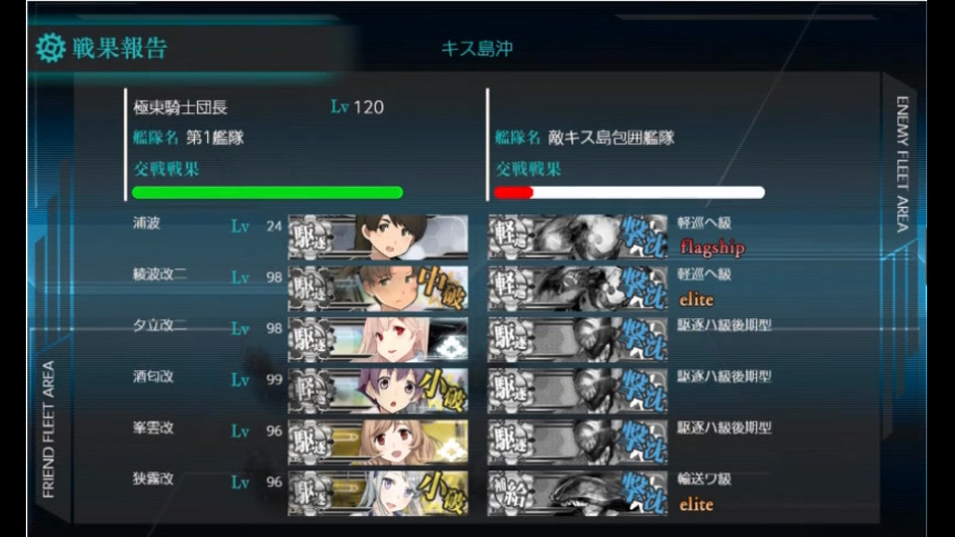Select 綾波改二 banner with 中破 mark
This screenshot has width=955, height=537.
[378, 288]
